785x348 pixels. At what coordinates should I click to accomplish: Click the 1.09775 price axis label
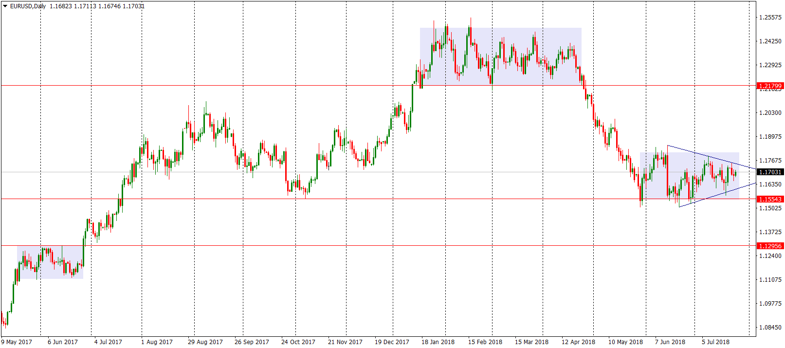tap(770, 304)
